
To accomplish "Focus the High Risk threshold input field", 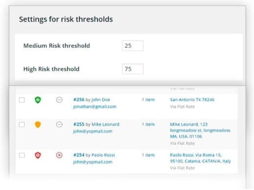I will coord(133,69).
